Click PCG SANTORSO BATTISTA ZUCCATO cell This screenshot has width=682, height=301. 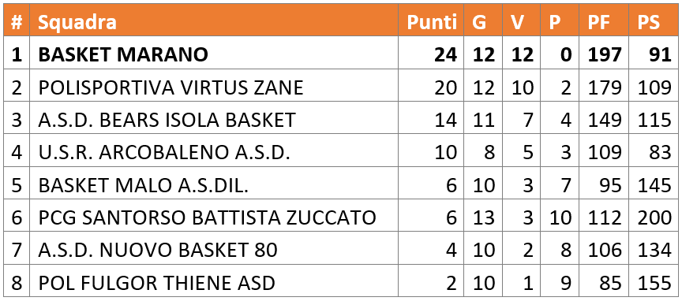(207, 217)
